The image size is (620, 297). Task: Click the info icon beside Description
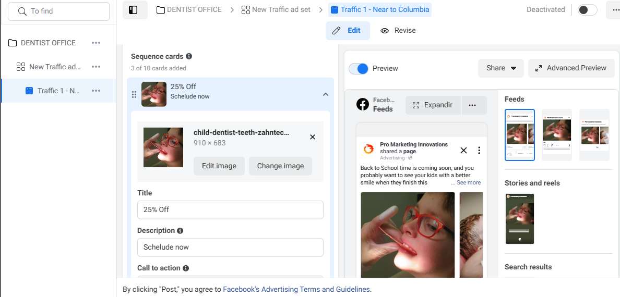point(180,230)
